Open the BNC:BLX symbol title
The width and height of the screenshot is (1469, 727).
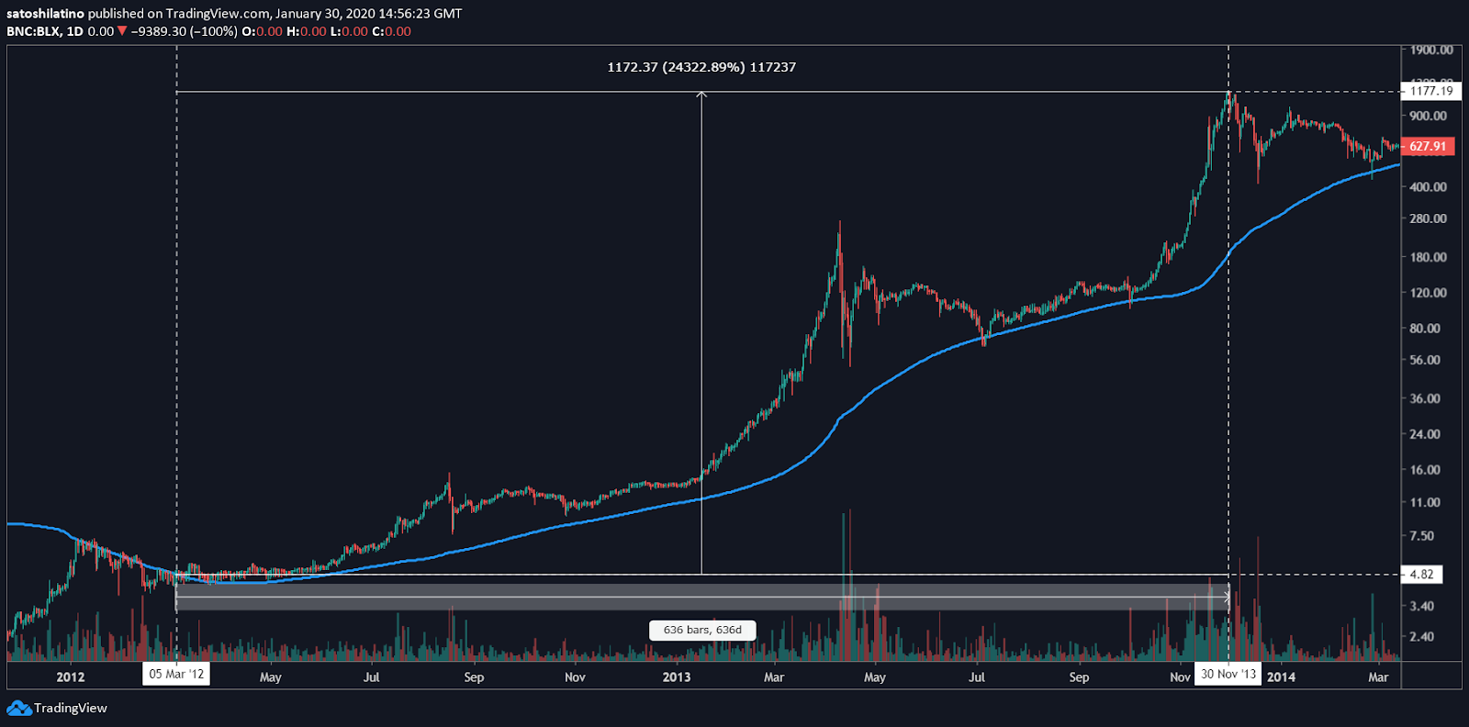tap(33, 31)
